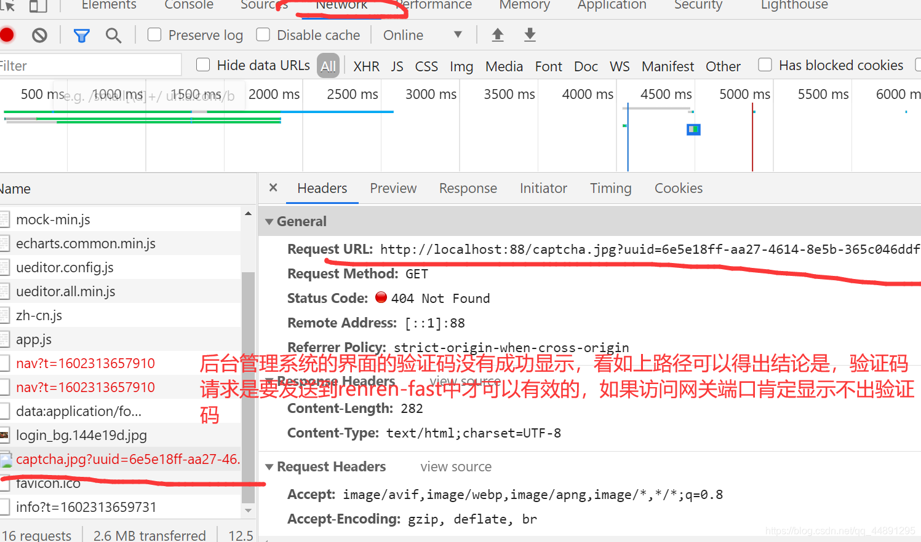Open the Security panel tab

[x=698, y=5]
